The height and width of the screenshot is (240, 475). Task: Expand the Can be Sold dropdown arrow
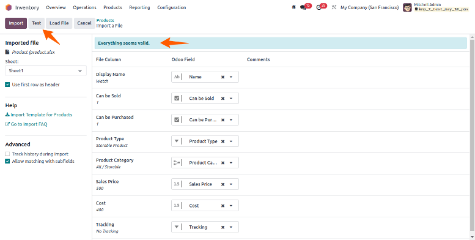click(231, 99)
